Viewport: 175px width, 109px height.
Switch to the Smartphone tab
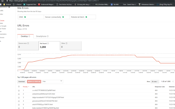(42, 36)
